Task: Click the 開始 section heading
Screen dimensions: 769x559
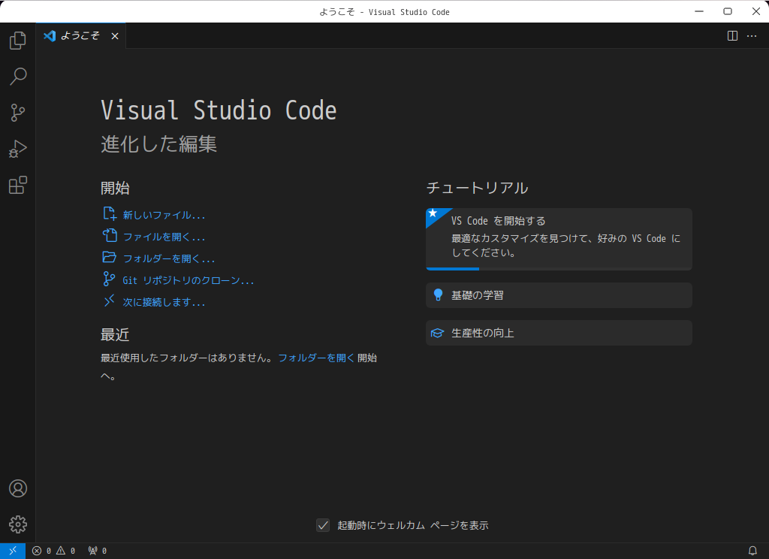Action: 115,188
